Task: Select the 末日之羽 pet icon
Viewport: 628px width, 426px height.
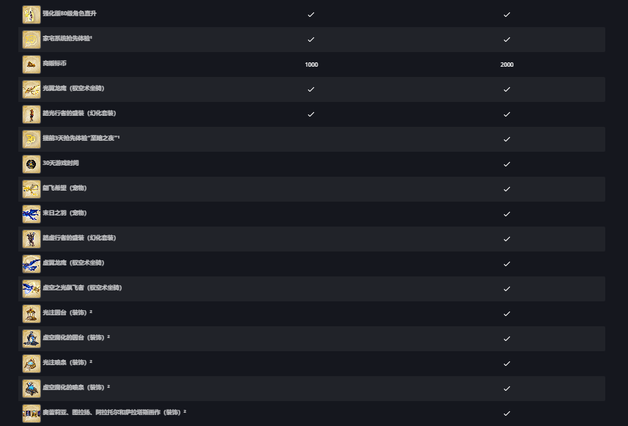Action: coord(32,214)
